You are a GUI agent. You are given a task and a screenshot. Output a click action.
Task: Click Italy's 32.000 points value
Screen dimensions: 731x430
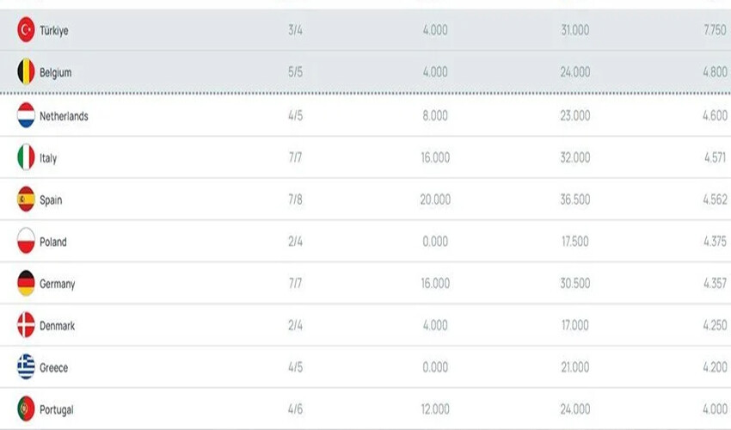pyautogui.click(x=574, y=158)
